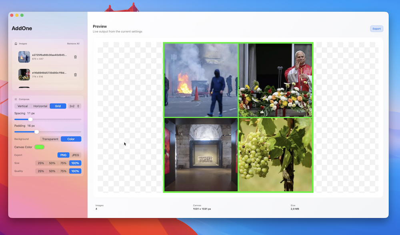Set Quality to 75%
Image resolution: width=400 pixels, height=235 pixels.
point(63,171)
